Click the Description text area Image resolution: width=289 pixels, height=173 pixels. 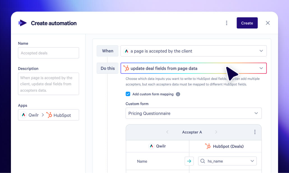click(x=48, y=84)
